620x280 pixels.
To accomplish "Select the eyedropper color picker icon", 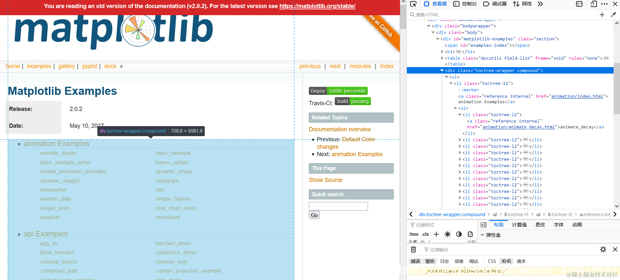I will pos(613,15).
